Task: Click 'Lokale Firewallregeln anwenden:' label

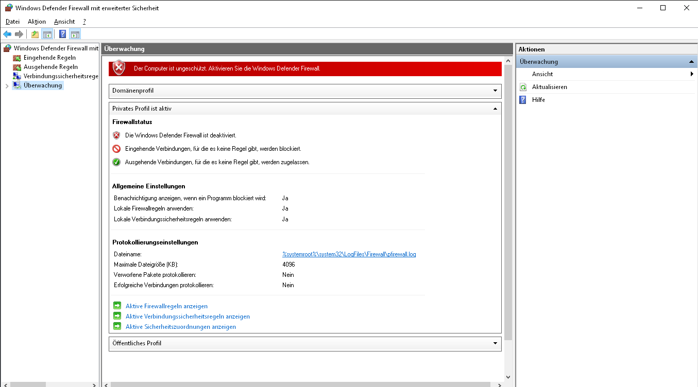Action: [154, 208]
